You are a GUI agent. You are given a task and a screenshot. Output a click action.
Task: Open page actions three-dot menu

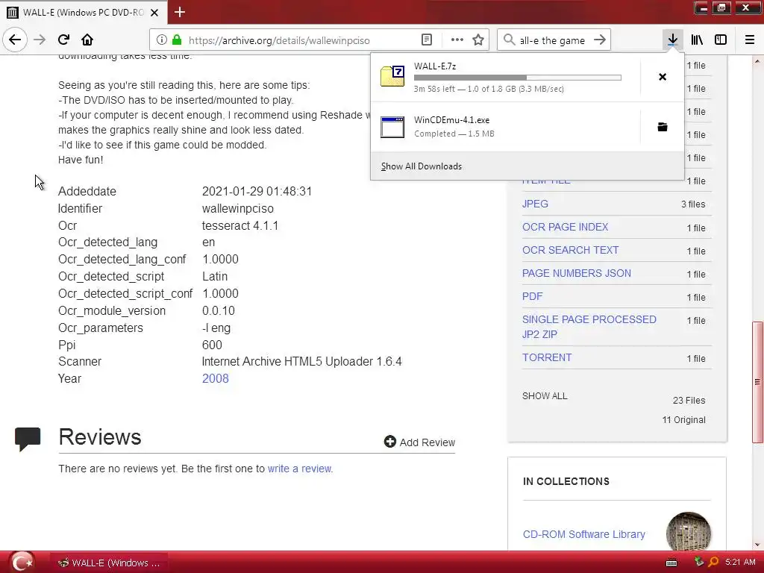(457, 40)
